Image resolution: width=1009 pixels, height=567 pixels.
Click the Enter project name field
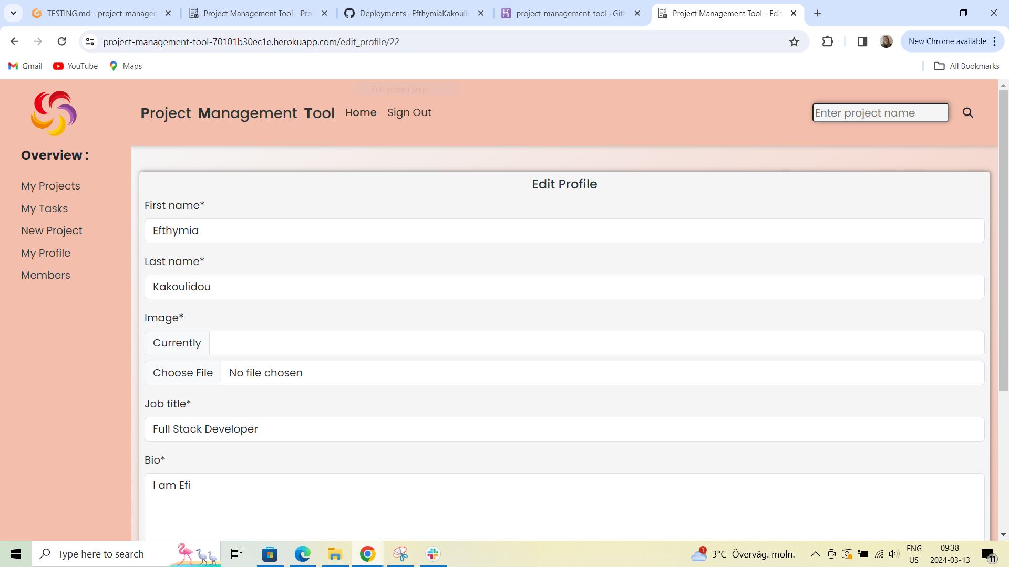pos(880,112)
